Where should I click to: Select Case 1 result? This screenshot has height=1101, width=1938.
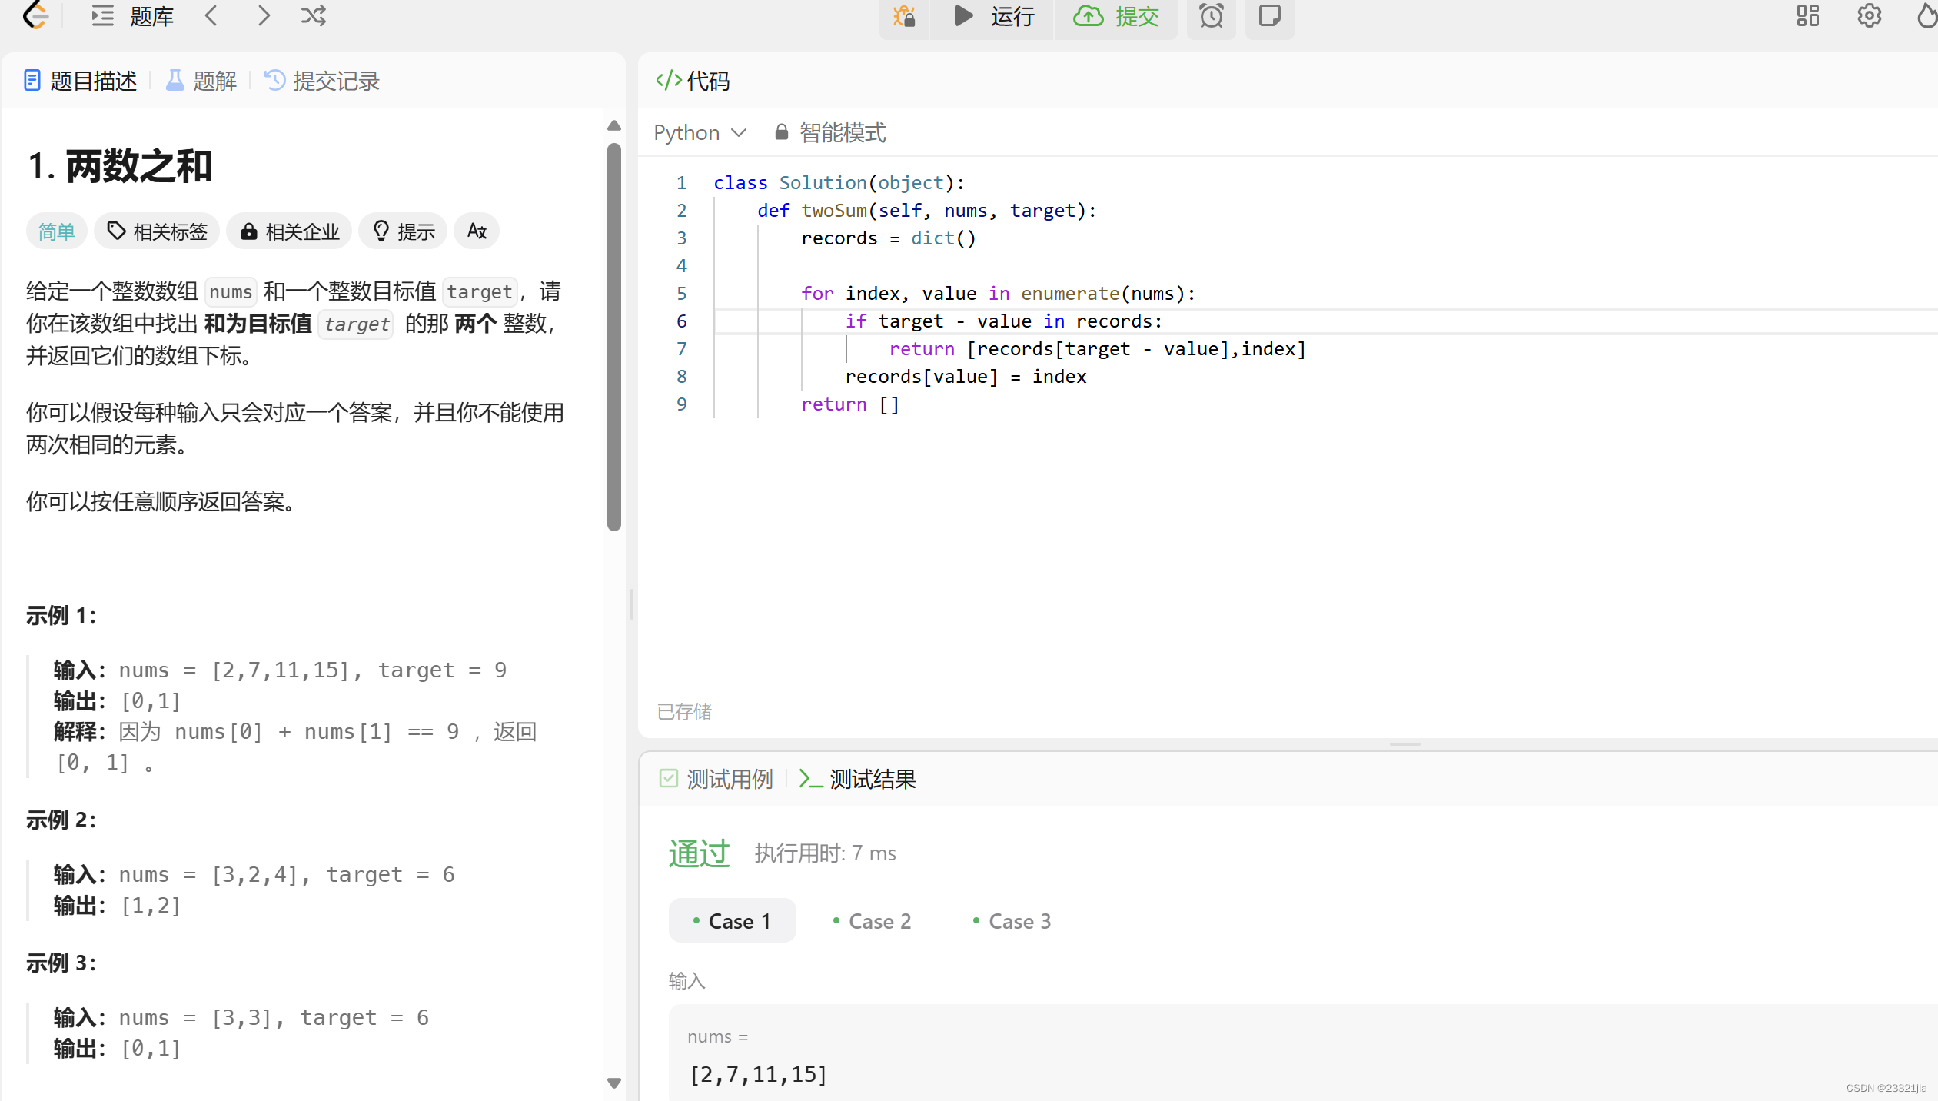pos(732,920)
